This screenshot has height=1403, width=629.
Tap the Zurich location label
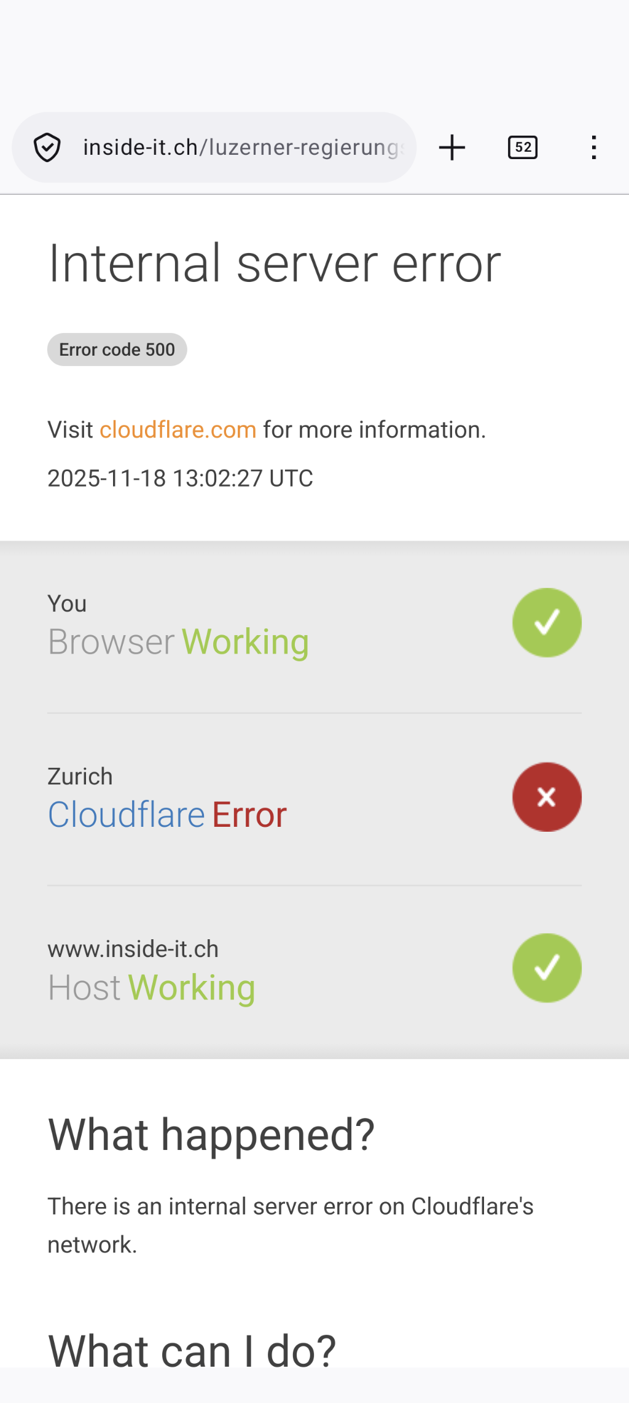tap(80, 776)
